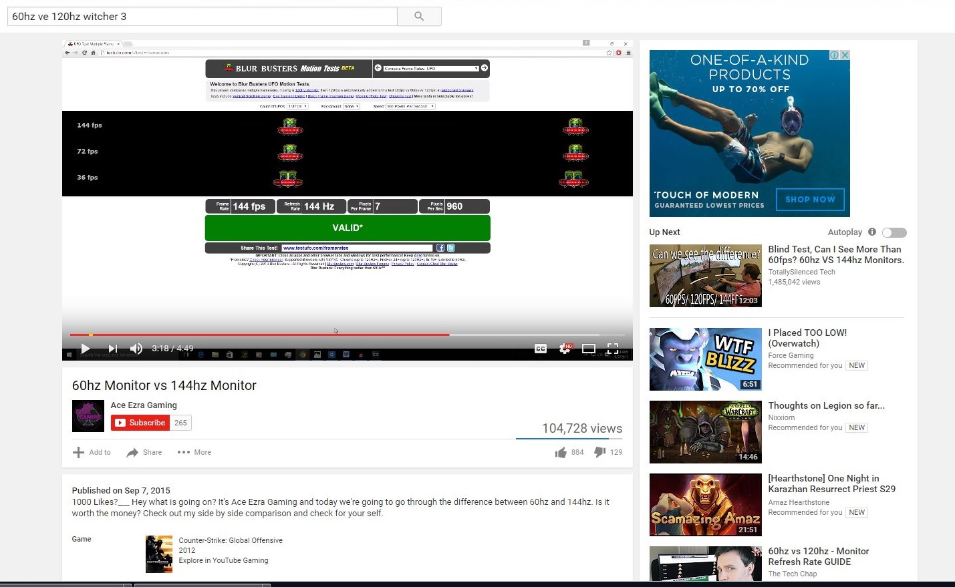Add video to a playlist

point(92,452)
